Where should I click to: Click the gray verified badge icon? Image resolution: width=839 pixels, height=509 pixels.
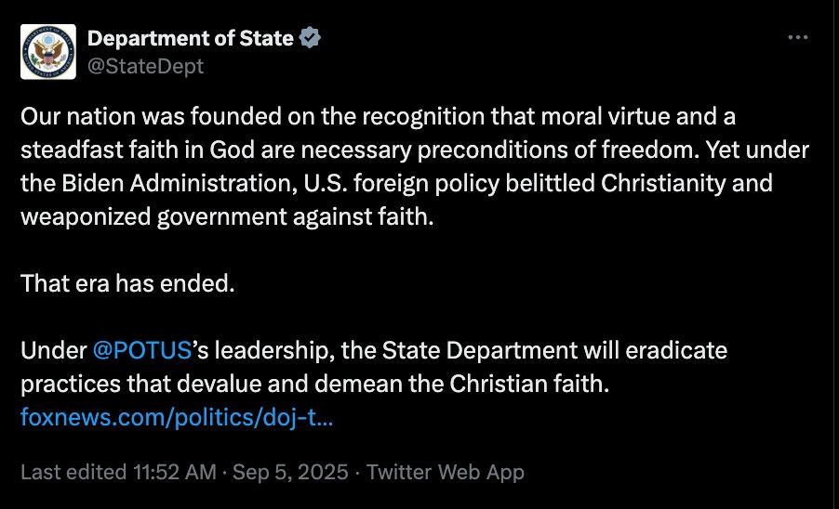[x=311, y=38]
